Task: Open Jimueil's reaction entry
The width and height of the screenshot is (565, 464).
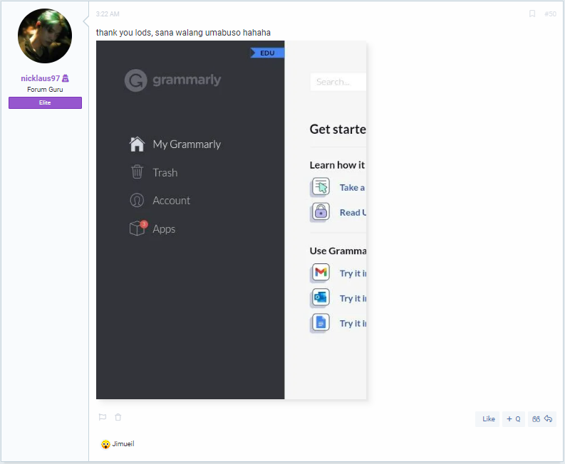Action: [x=123, y=443]
